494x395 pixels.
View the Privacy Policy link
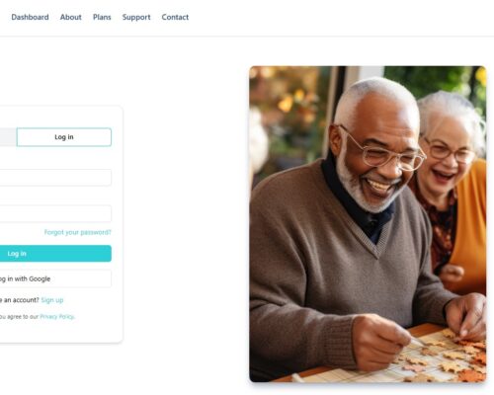click(57, 317)
